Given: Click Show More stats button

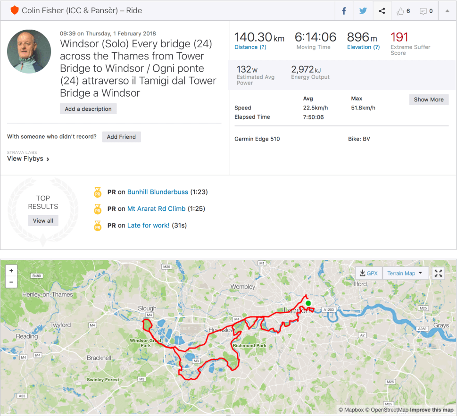Looking at the screenshot, I should [429, 100].
